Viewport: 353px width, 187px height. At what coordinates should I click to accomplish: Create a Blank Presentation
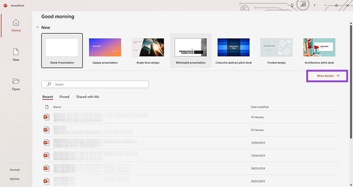tap(62, 51)
